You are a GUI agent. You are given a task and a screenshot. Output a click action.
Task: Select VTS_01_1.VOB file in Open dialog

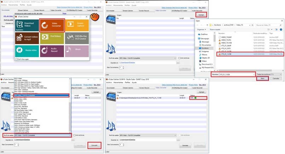[x=250, y=54]
